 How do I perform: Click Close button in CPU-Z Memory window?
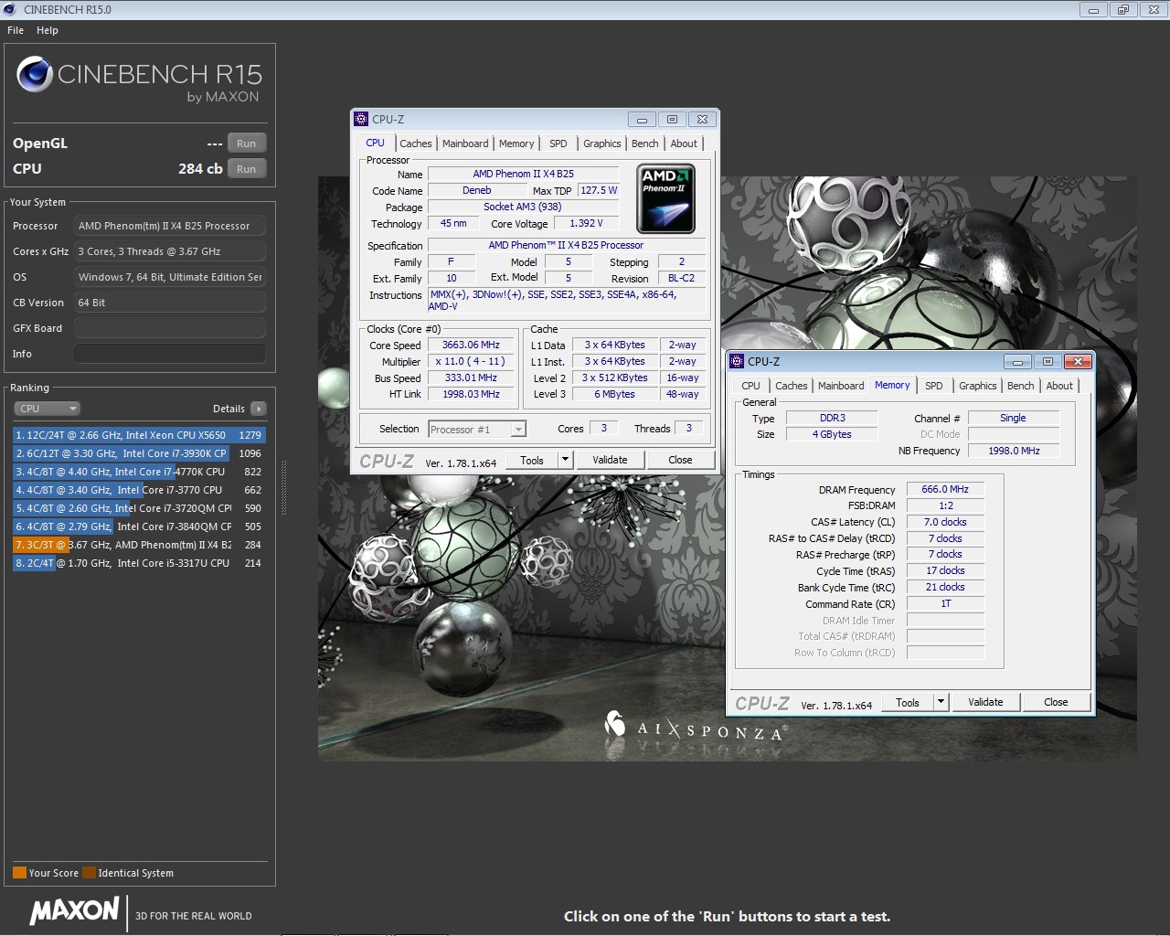(1056, 702)
